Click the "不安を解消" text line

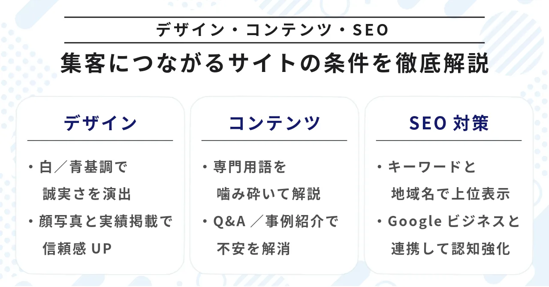click(253, 248)
